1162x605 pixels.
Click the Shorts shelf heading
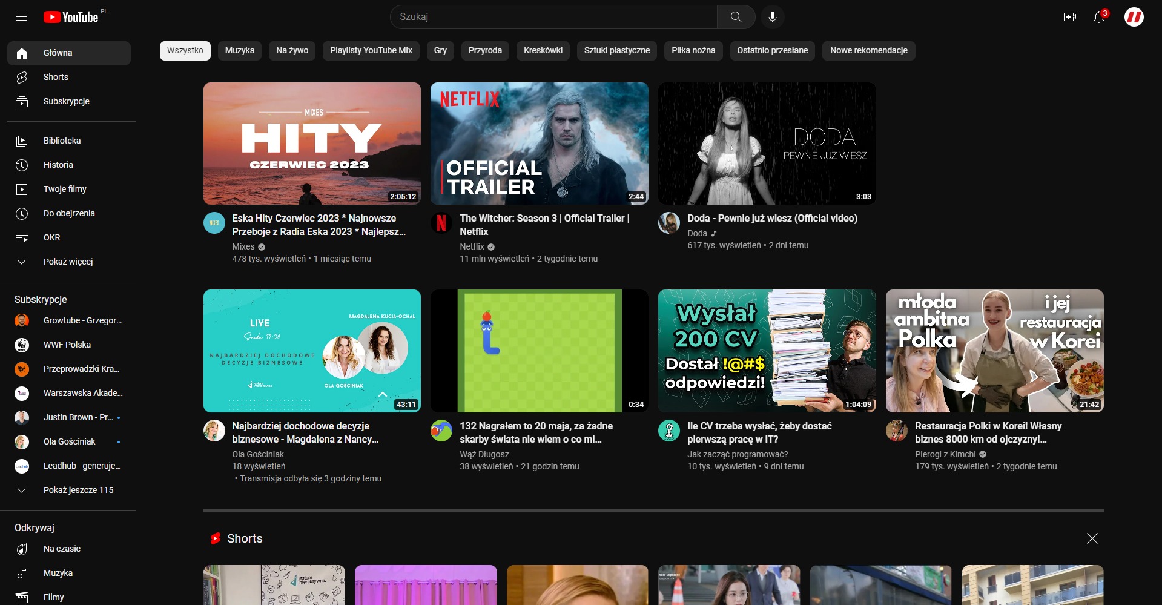(245, 538)
